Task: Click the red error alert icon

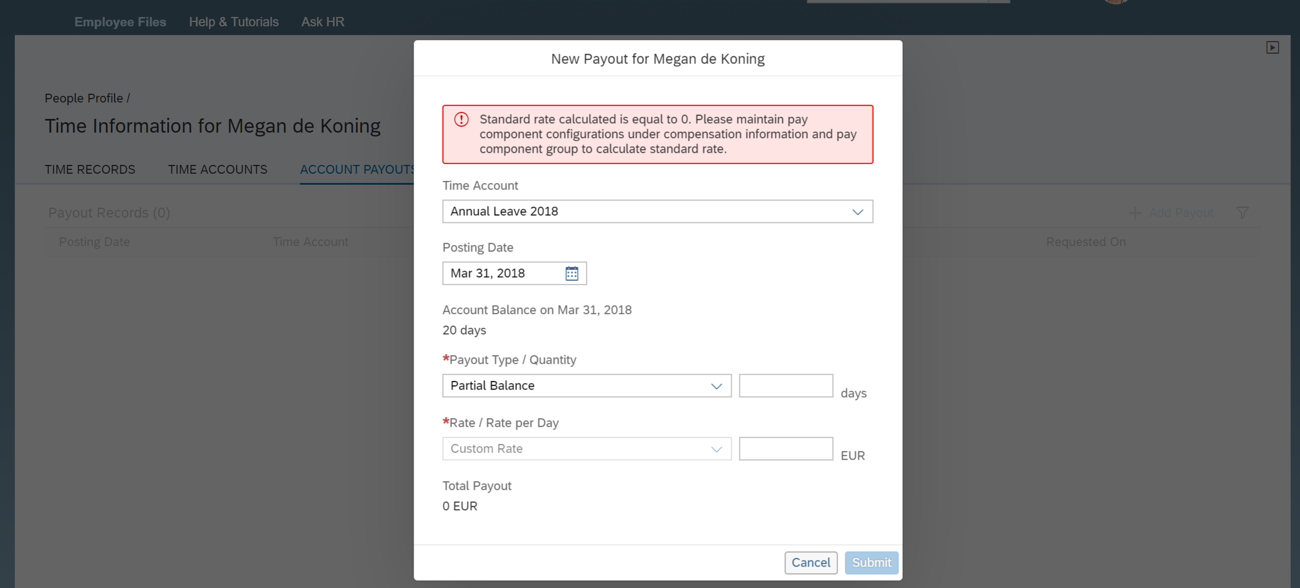Action: 461,119
